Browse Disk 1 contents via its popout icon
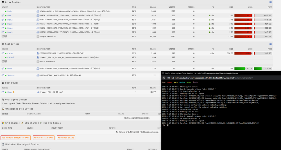This screenshot has height=150, width=281. pyautogui.click(x=3, y=16)
